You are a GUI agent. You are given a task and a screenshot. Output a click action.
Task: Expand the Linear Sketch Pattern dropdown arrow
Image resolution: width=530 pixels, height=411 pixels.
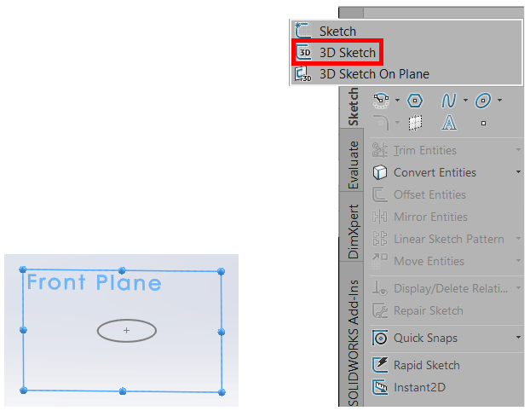518,239
